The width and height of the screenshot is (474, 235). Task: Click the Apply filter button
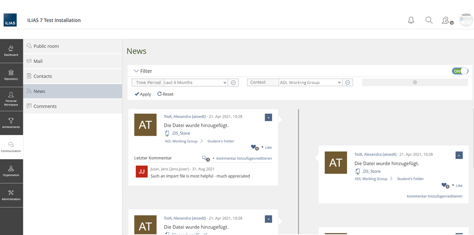pos(143,94)
